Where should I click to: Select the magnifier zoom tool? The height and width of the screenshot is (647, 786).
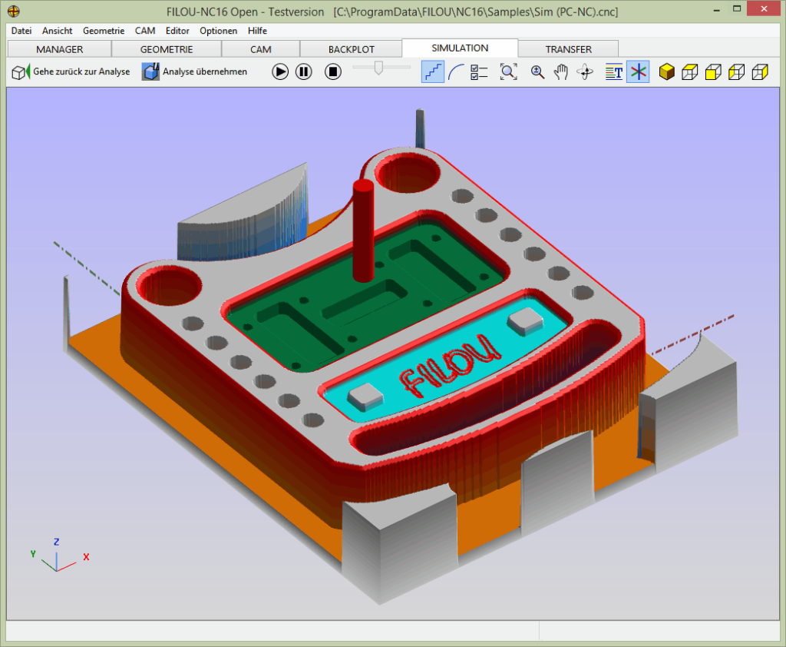537,71
